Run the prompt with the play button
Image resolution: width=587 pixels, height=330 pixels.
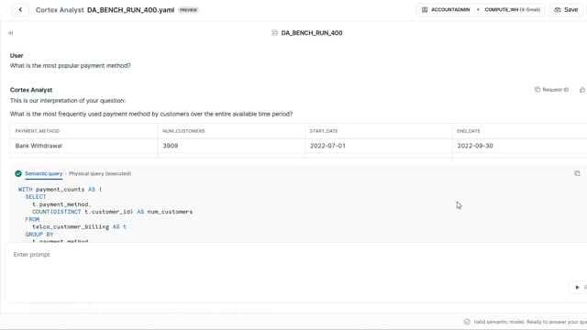577,287
